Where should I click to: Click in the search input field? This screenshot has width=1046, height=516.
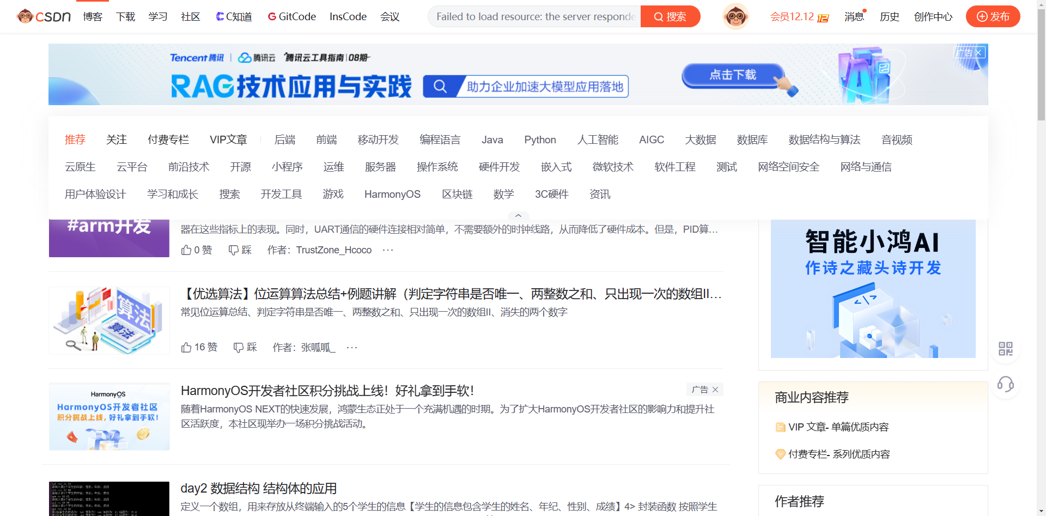click(536, 16)
